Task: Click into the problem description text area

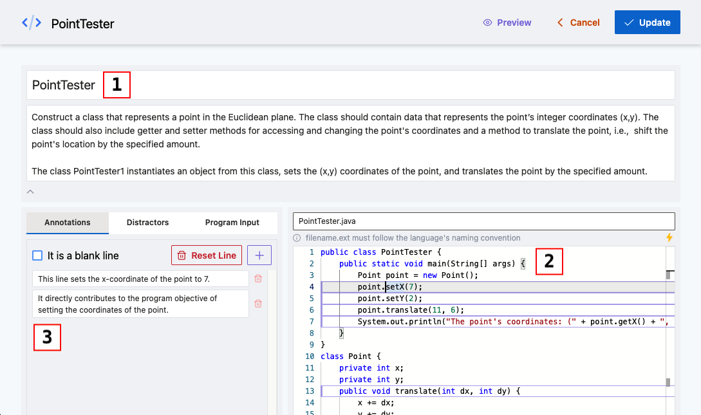Action: point(350,143)
